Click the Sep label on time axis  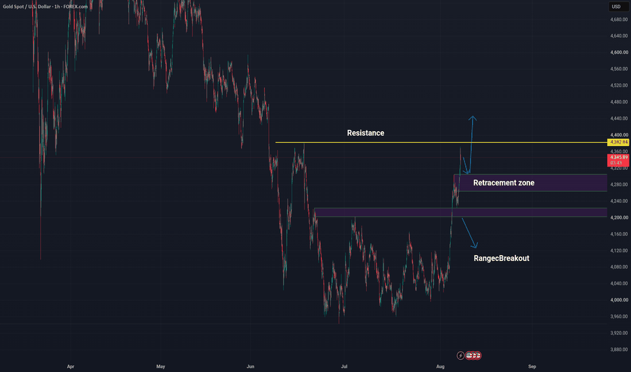pos(532,367)
